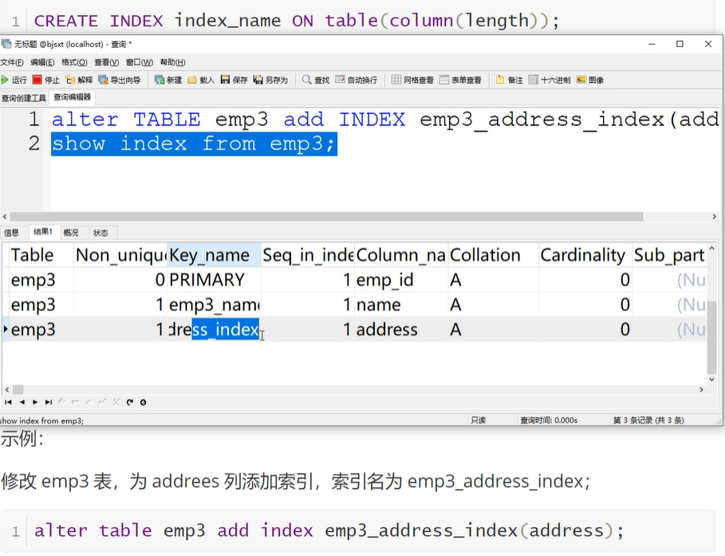Click the Sub_part column header
725x556 pixels.
click(x=669, y=255)
